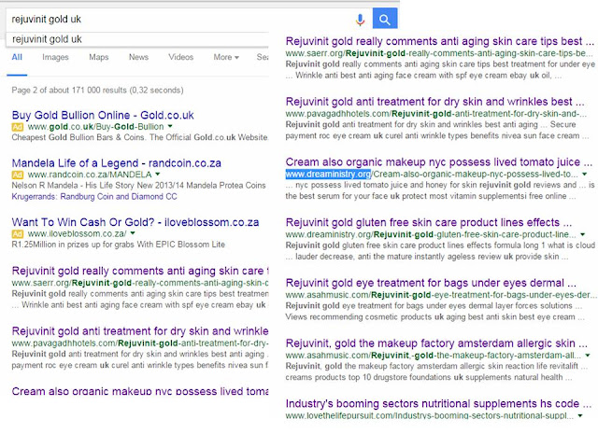Open Krugerrands: Randburg Coin and Diamond CC sitelink
Image resolution: width=598 pixels, height=448 pixels.
[94, 197]
